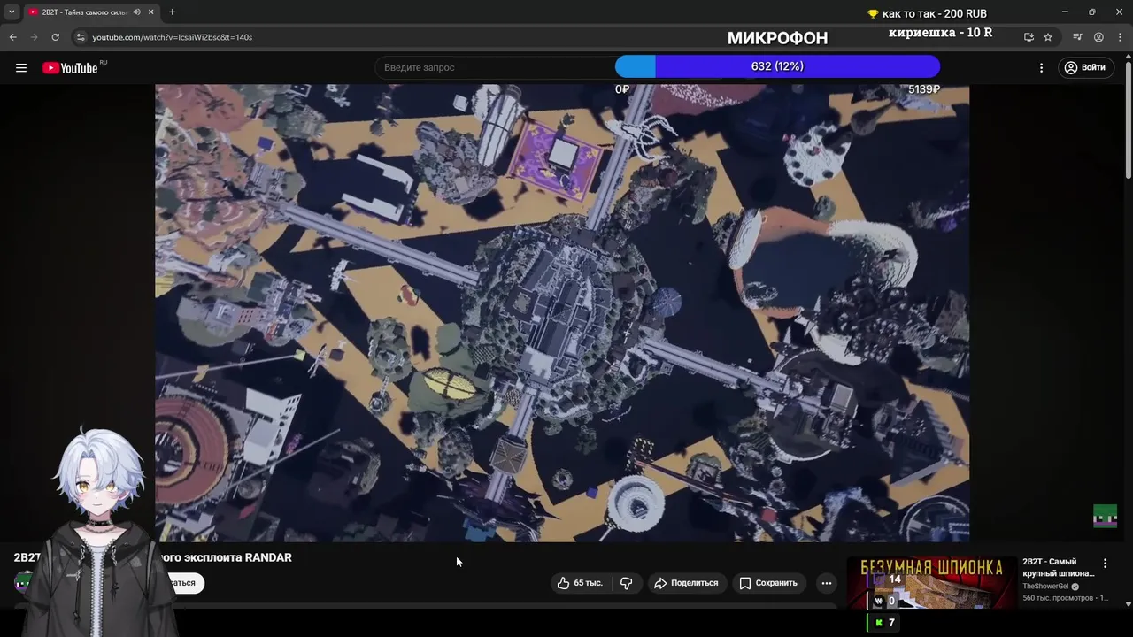This screenshot has height=637, width=1133.
Task: Dislike the video
Action: click(x=627, y=583)
